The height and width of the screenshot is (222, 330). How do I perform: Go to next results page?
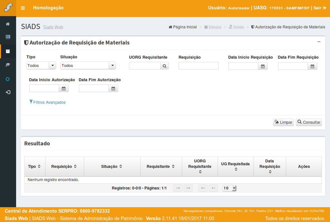203,188
